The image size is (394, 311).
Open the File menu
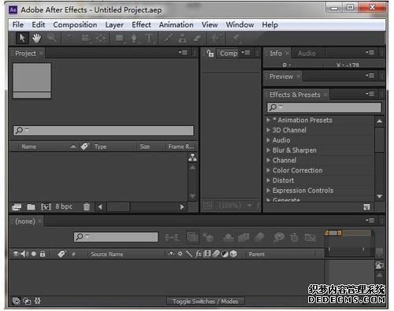18,24
